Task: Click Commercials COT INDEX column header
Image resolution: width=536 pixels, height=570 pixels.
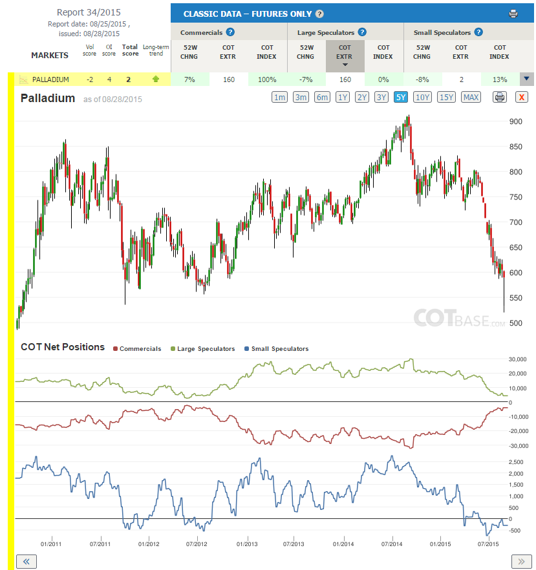Action: click(x=266, y=52)
